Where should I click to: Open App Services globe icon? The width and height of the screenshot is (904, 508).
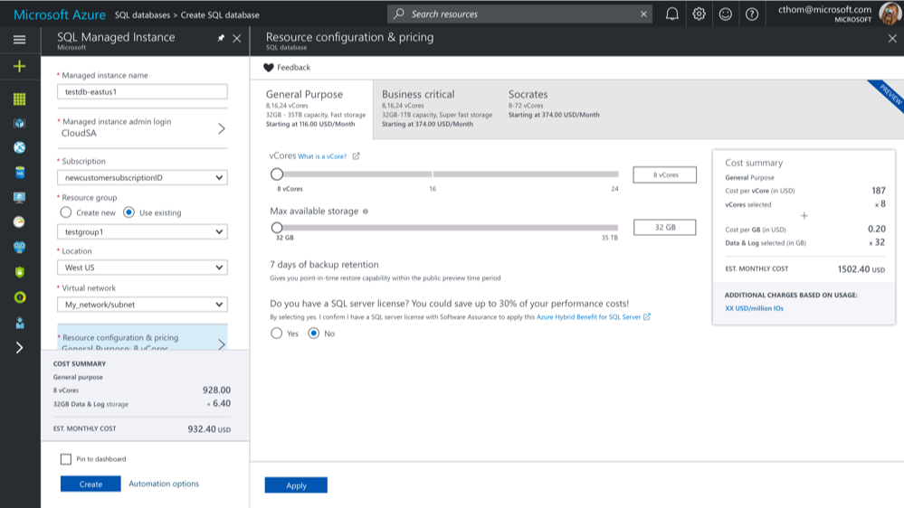(x=20, y=147)
